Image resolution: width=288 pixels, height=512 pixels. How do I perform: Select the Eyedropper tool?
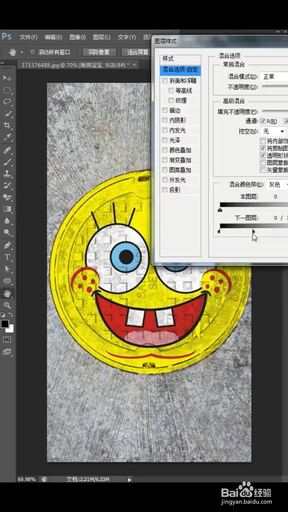7,137
